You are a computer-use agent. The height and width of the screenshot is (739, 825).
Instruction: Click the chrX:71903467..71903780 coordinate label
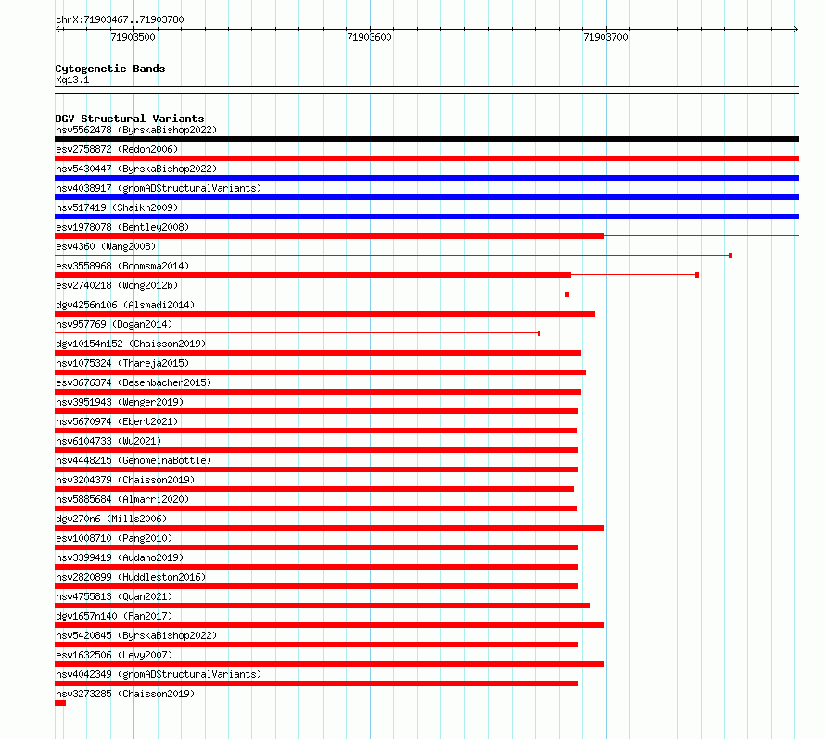click(120, 19)
